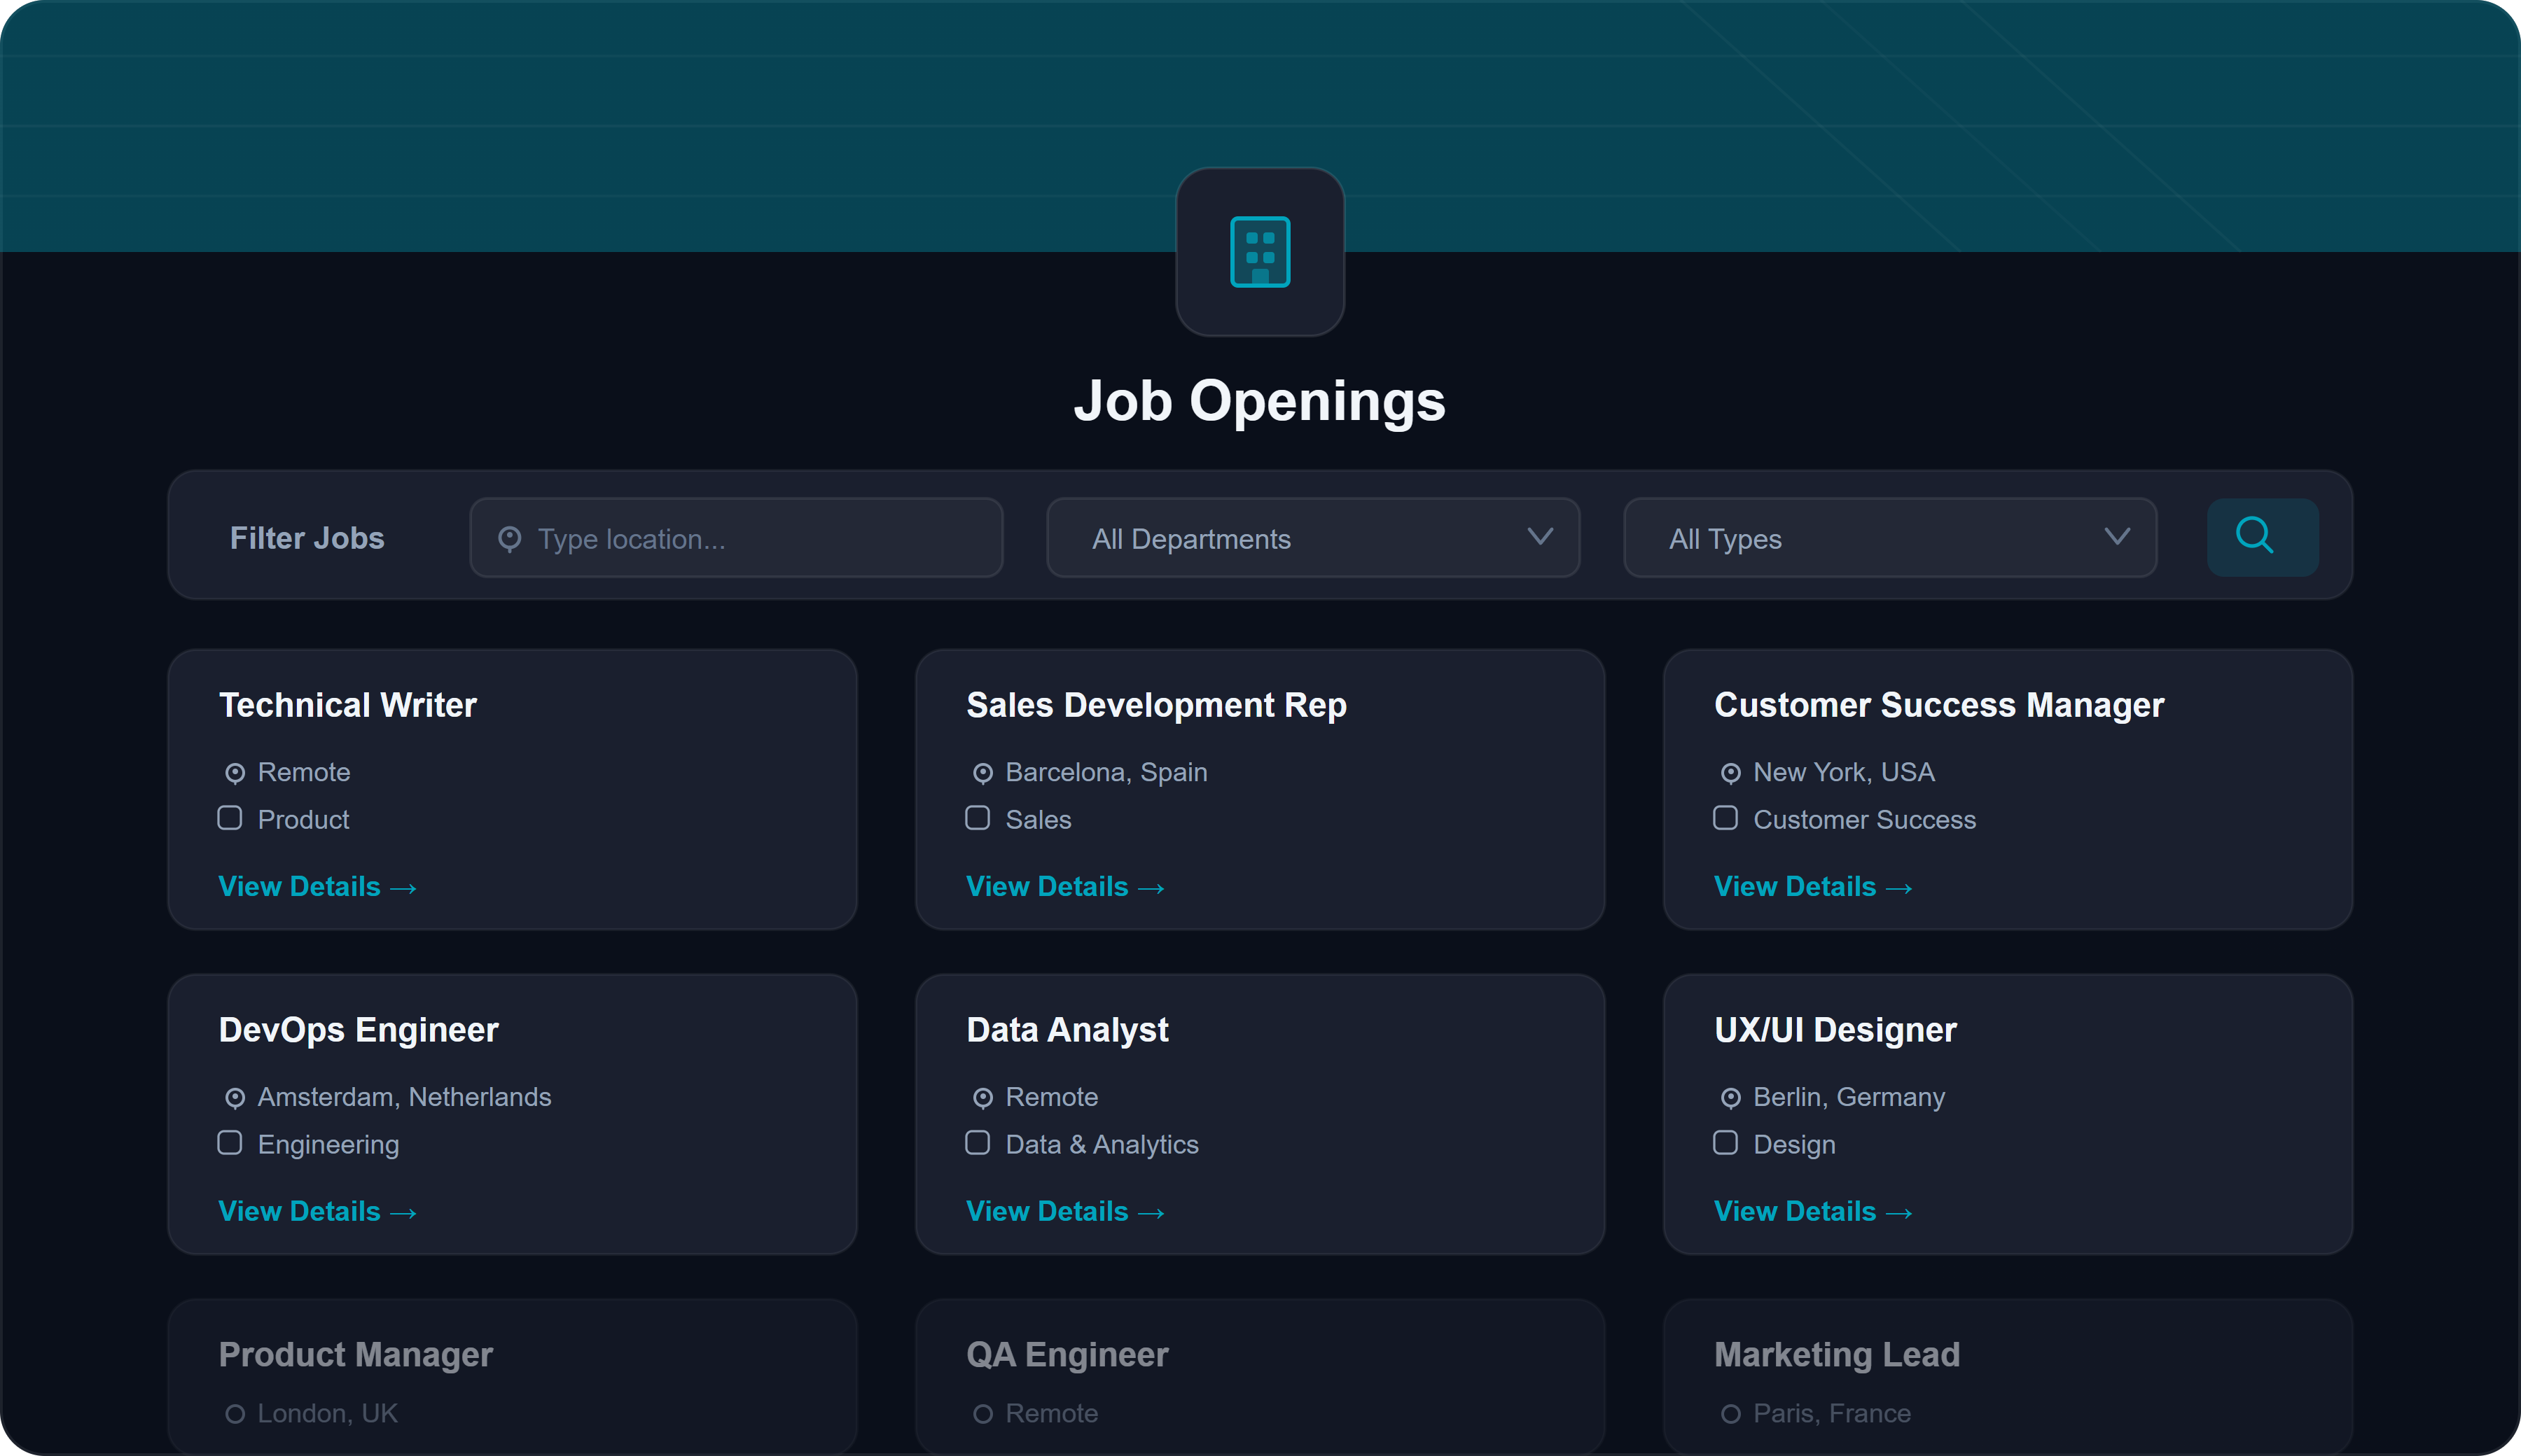
Task: Click the magnifier search button
Action: coord(2262,537)
